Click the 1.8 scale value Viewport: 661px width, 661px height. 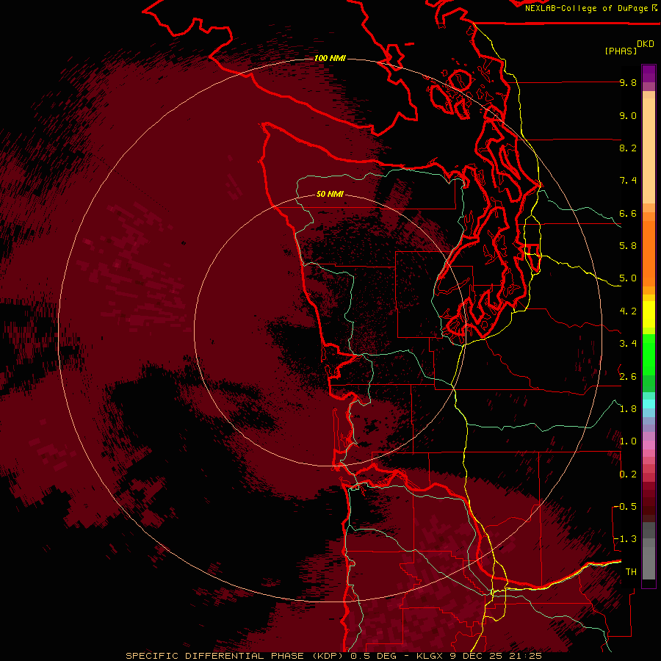point(628,409)
